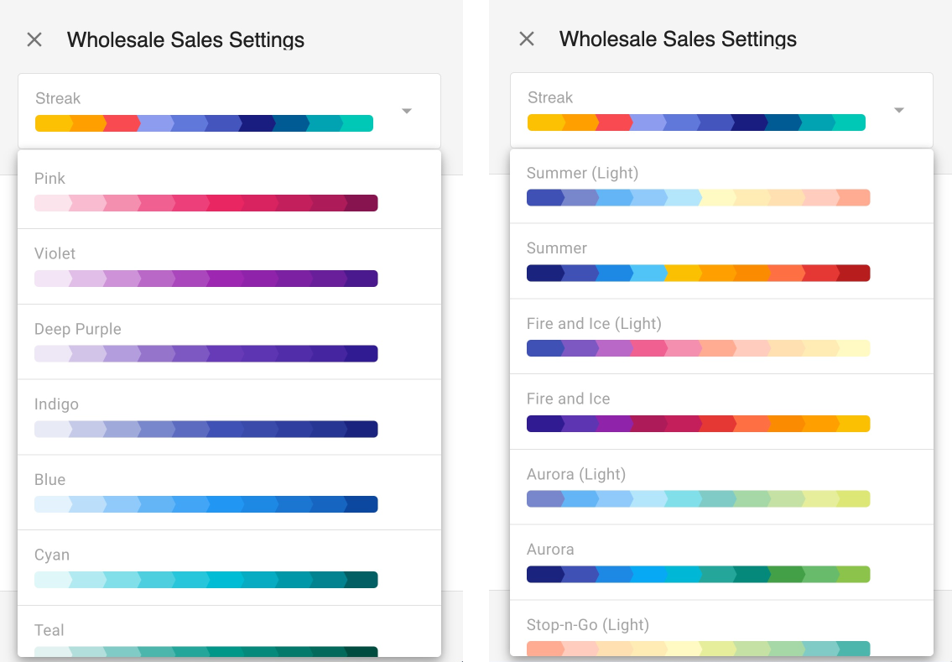
Task: Choose the Violet color palette
Action: pyautogui.click(x=206, y=267)
